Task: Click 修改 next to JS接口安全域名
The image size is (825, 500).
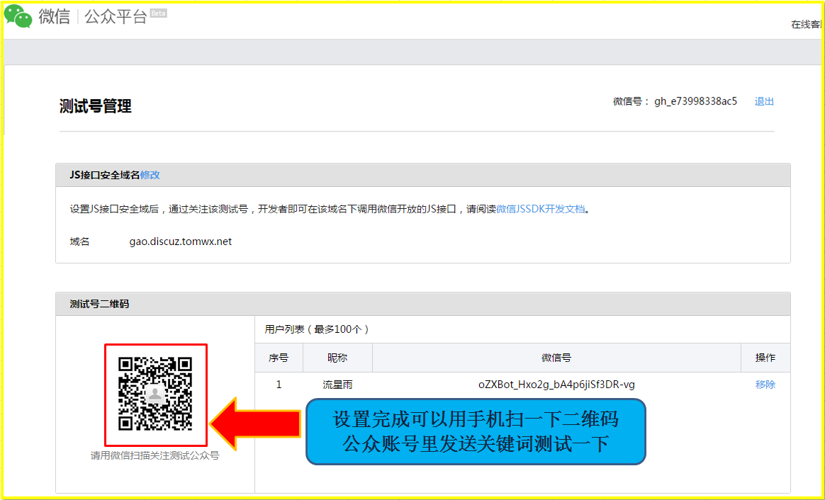Action: (150, 175)
